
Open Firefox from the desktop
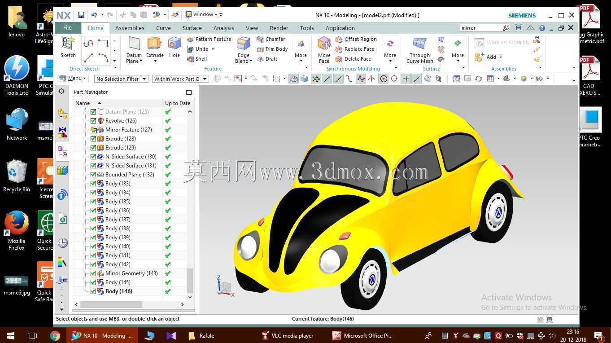click(x=17, y=230)
